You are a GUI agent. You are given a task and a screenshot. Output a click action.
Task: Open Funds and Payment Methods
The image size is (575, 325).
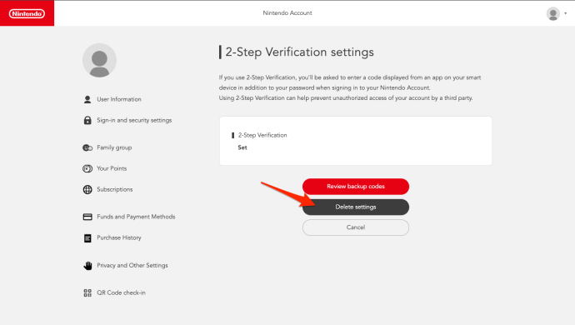[x=136, y=217]
